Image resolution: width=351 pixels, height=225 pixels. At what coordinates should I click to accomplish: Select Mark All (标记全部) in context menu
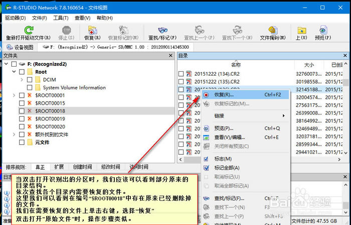pyautogui.click(x=227, y=168)
